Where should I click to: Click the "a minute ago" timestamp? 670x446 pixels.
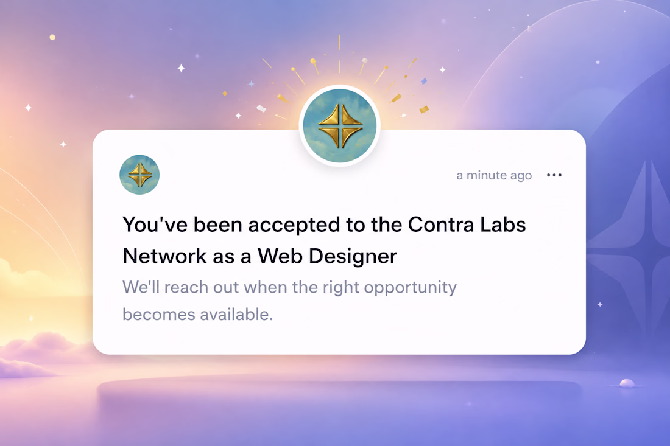[x=494, y=175]
